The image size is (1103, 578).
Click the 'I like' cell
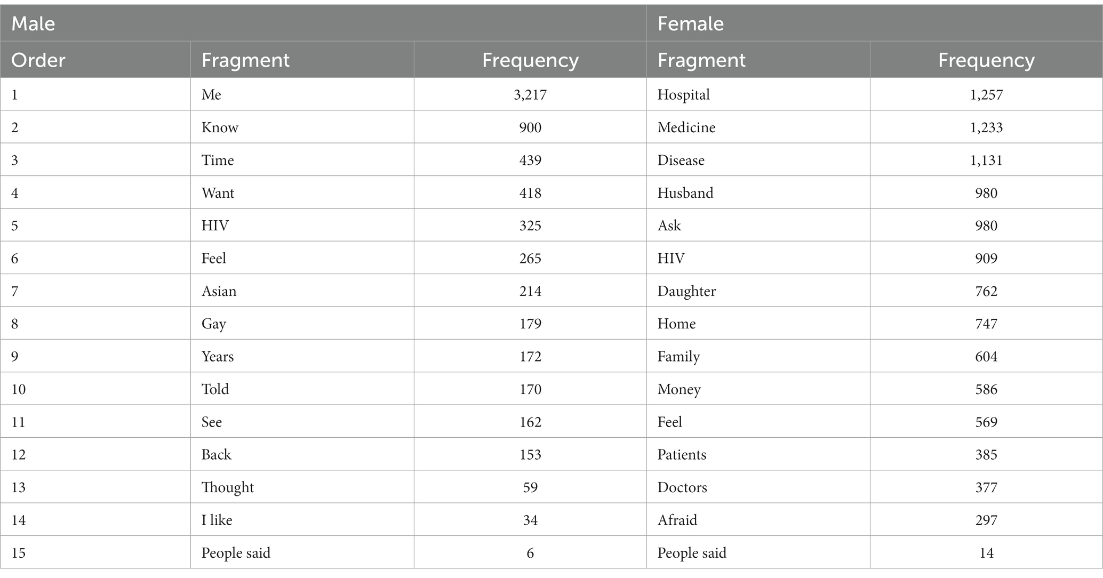click(302, 520)
